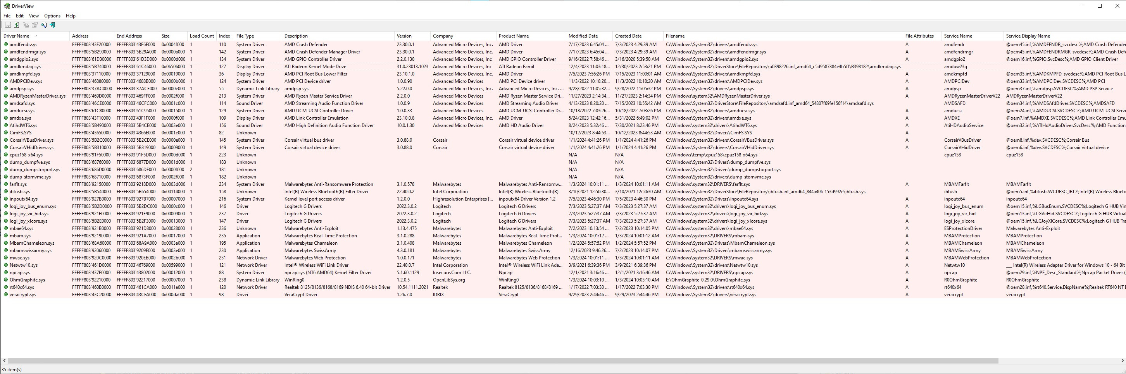1126x374 pixels.
Task: Sort by the Company column header
Action: coord(463,36)
